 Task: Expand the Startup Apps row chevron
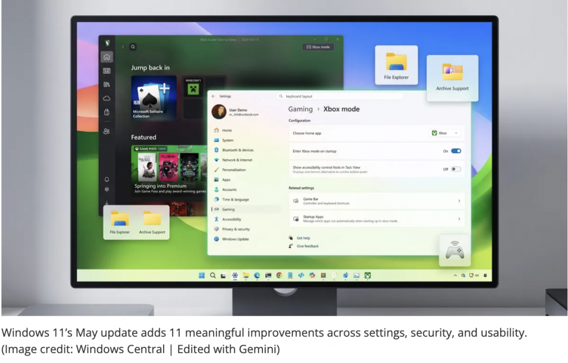[x=459, y=219]
